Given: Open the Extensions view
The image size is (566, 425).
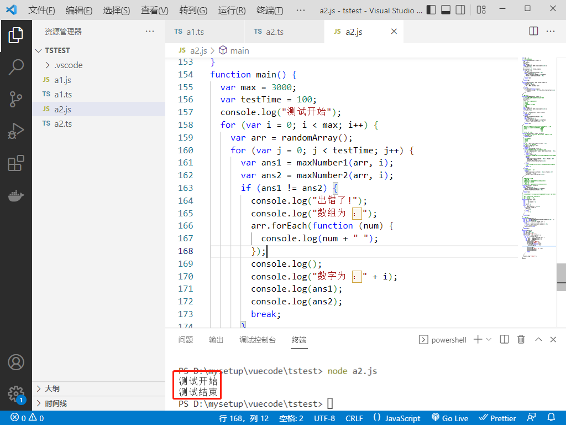Looking at the screenshot, I should (x=16, y=163).
